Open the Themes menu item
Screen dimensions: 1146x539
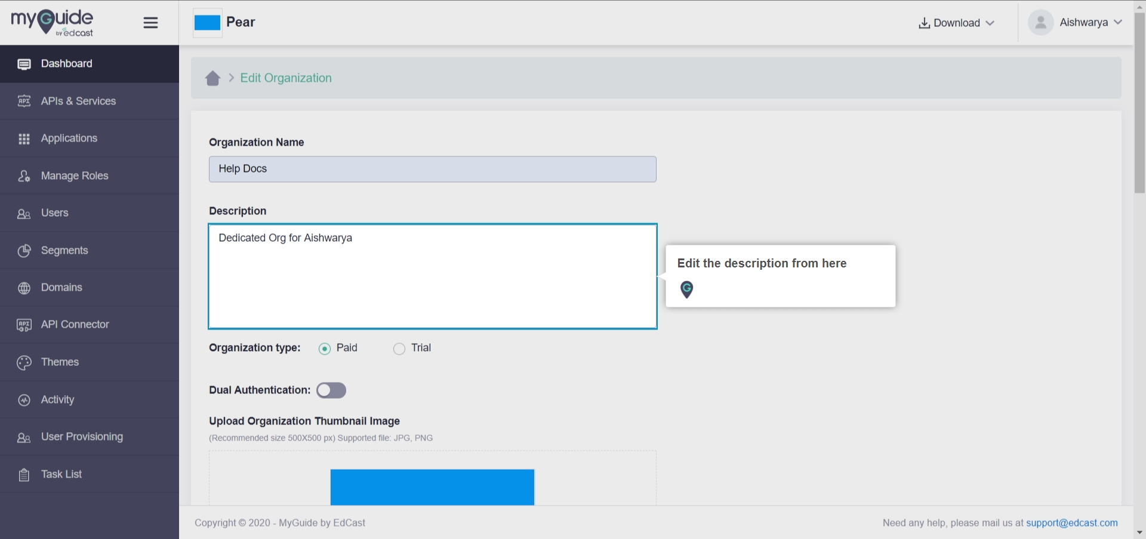[90, 362]
